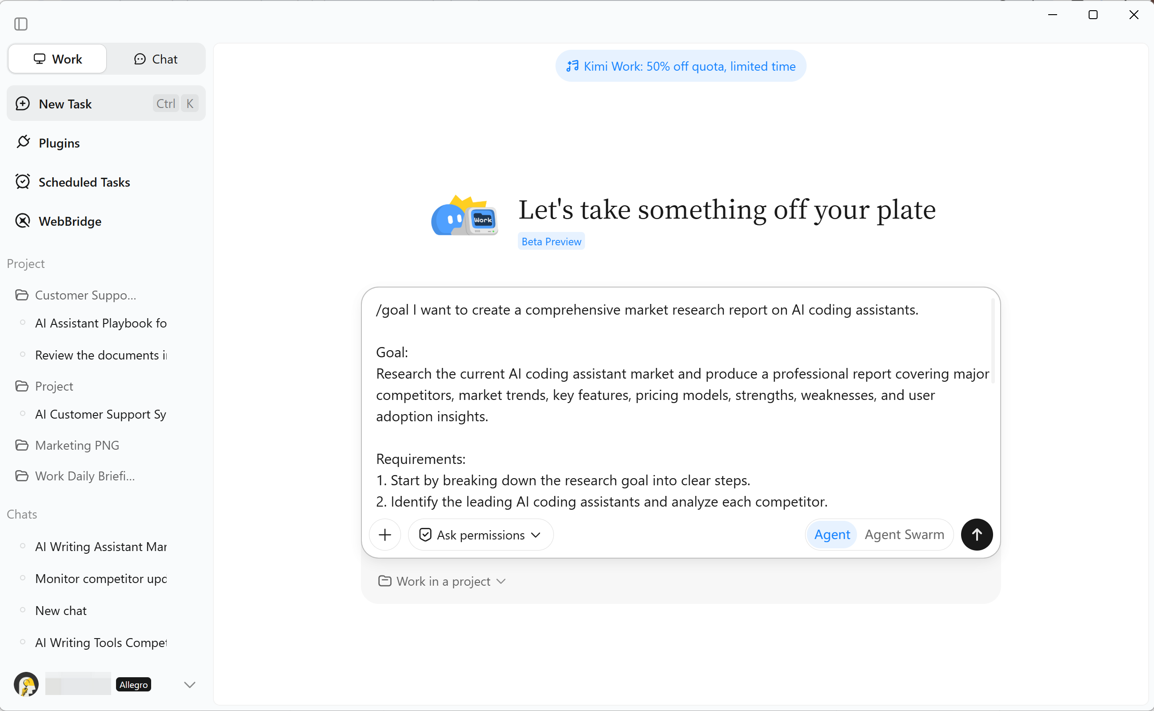Screen dimensions: 1154x711
Task: Click the WebBridge icon
Action: (x=23, y=220)
